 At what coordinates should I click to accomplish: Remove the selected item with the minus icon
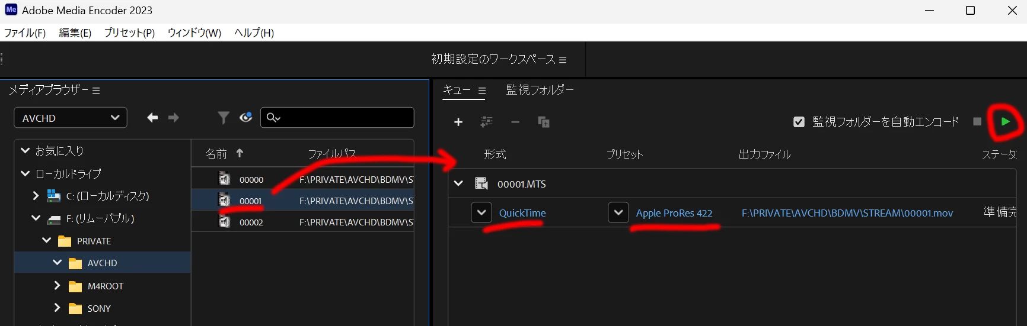pos(515,122)
